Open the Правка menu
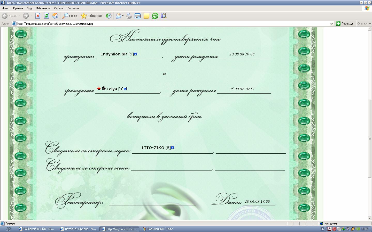372x232 pixels. pyautogui.click(x=18, y=8)
